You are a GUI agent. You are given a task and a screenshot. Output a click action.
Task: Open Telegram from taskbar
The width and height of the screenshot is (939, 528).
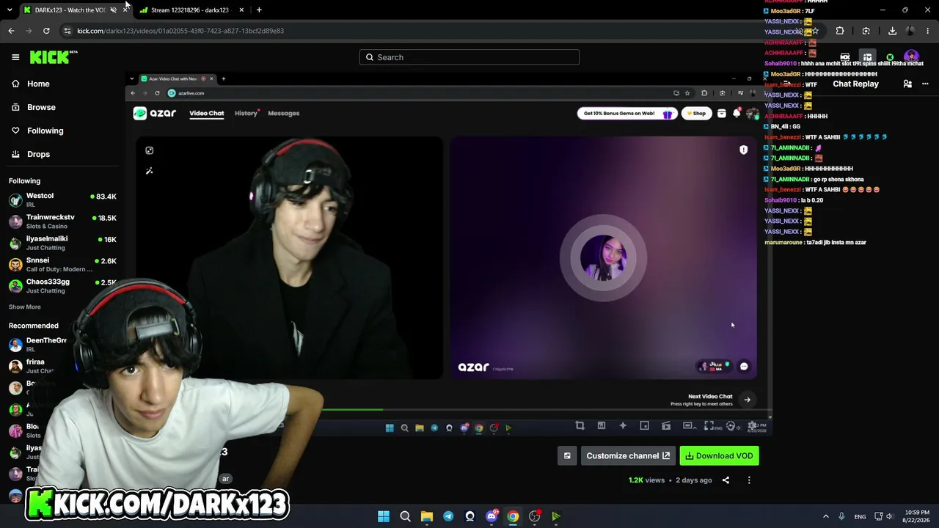(448, 516)
